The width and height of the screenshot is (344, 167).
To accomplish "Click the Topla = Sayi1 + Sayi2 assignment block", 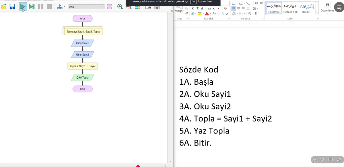I will pyautogui.click(x=82, y=66).
